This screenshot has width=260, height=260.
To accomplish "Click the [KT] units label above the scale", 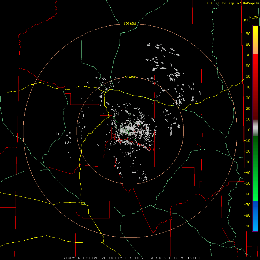I will coord(247,20).
